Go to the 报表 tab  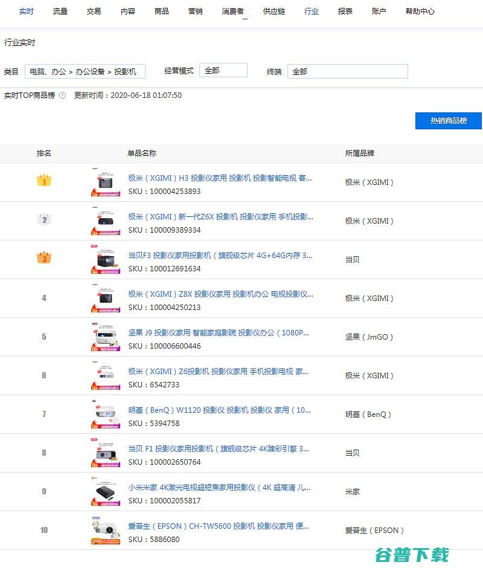point(345,11)
